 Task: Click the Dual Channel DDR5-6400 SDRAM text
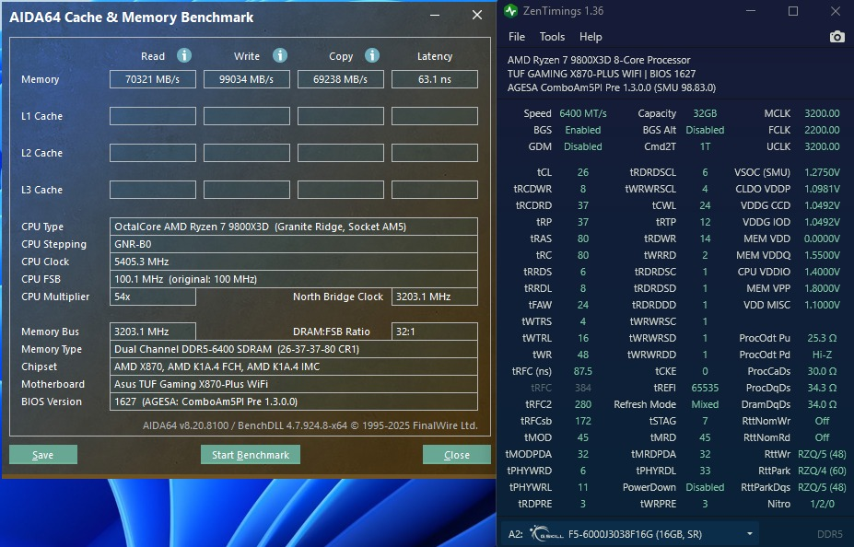pyautogui.click(x=237, y=349)
